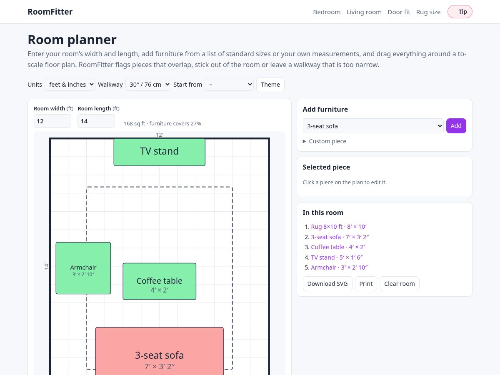Click Download SVG
This screenshot has width=500, height=375.
[327, 284]
